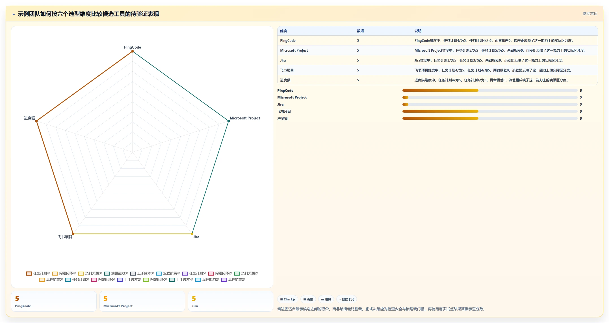The image size is (609, 323).
Task: Click the PingCode row's description text
Action: click(494, 41)
